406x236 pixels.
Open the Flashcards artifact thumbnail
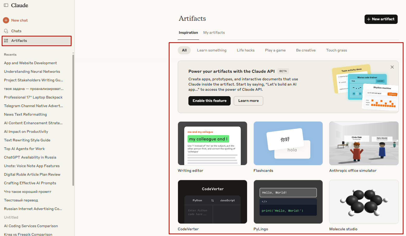pyautogui.click(x=288, y=143)
